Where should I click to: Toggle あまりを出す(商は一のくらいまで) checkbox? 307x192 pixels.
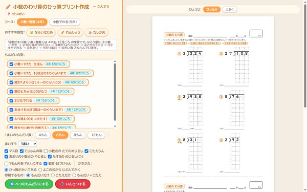click(11, 110)
